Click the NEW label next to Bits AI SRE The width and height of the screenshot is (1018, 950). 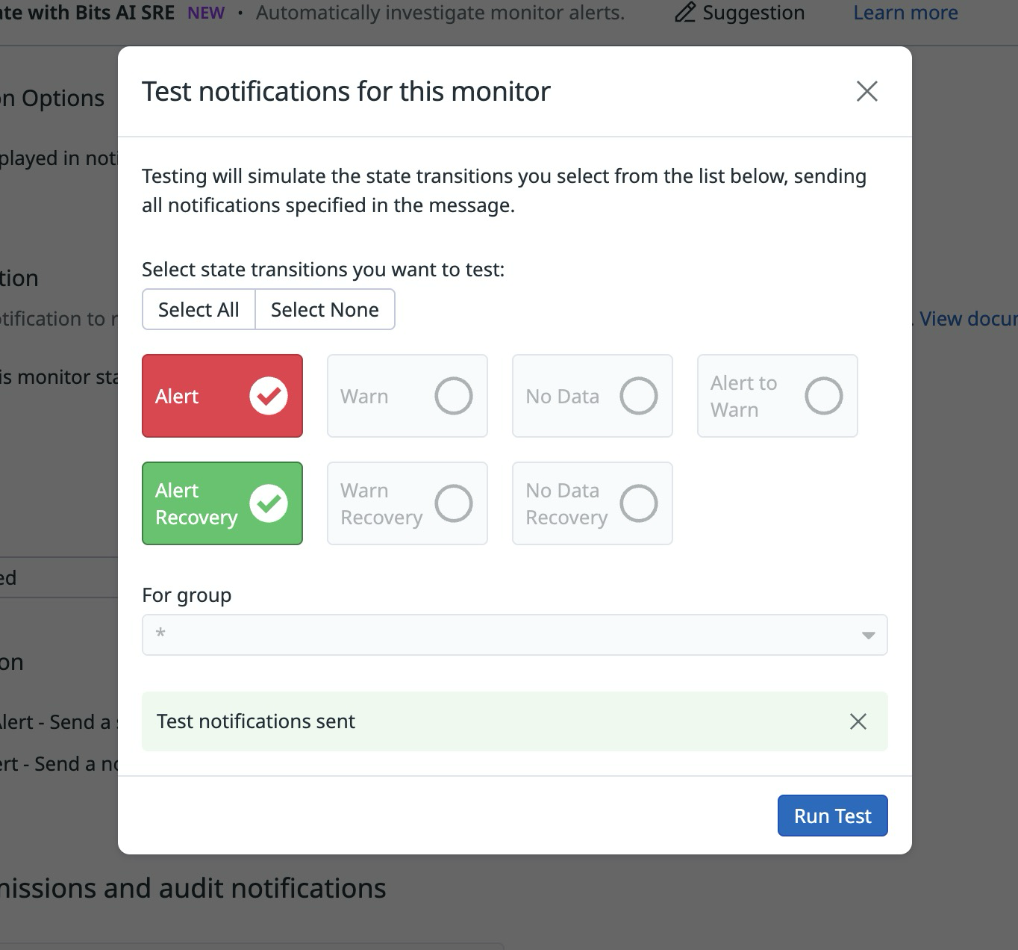[204, 12]
